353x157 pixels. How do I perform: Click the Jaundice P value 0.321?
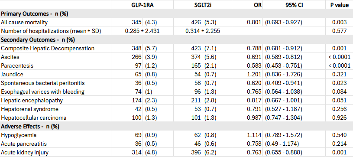339,74
